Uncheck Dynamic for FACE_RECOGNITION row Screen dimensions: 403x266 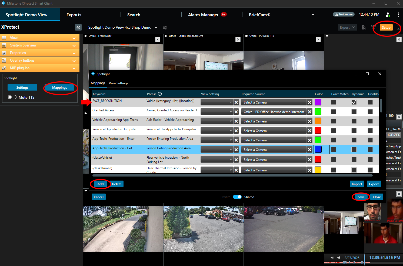[x=354, y=102]
